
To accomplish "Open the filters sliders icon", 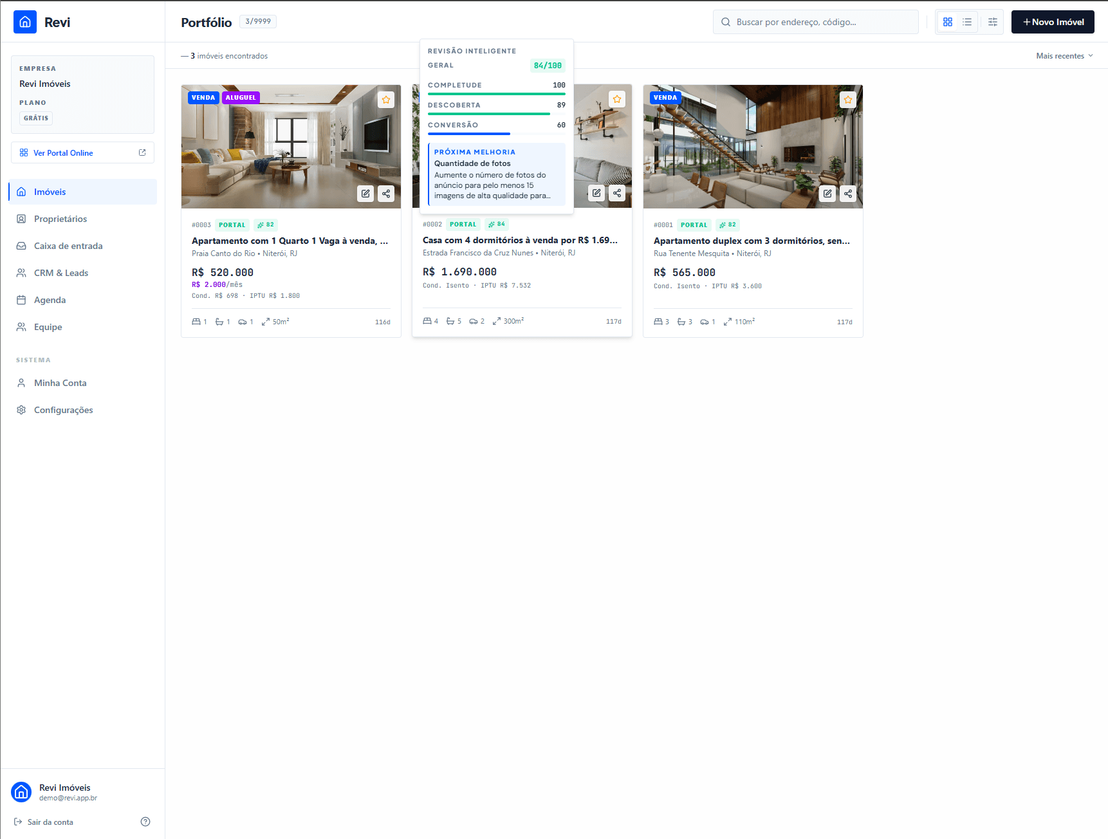I will click(x=993, y=22).
